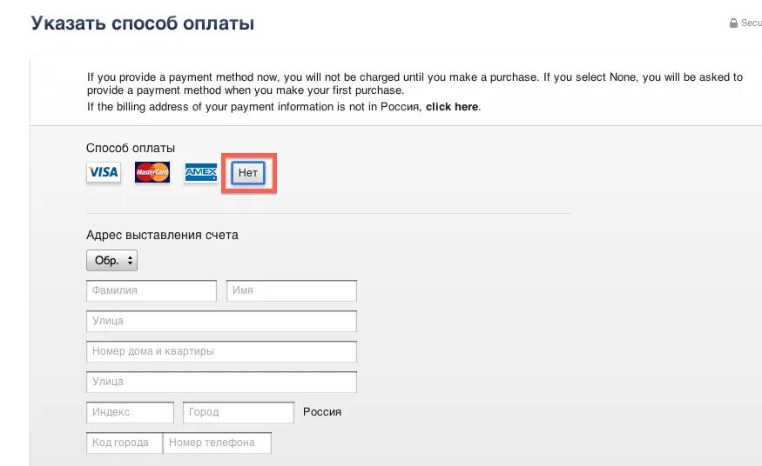Focus the Фамилия last name field
Screen dimensions: 762x466
point(152,290)
